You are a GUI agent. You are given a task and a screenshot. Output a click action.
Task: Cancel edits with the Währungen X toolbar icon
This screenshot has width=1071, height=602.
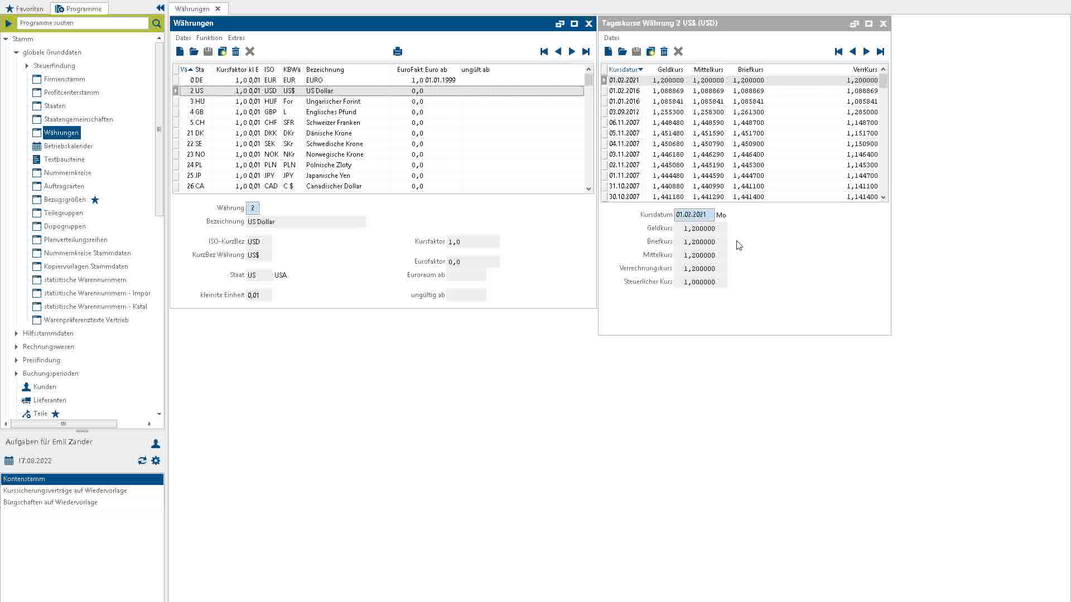(x=250, y=51)
